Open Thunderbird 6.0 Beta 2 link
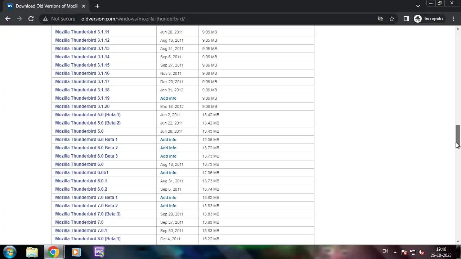Image resolution: width=461 pixels, height=259 pixels. coord(86,148)
